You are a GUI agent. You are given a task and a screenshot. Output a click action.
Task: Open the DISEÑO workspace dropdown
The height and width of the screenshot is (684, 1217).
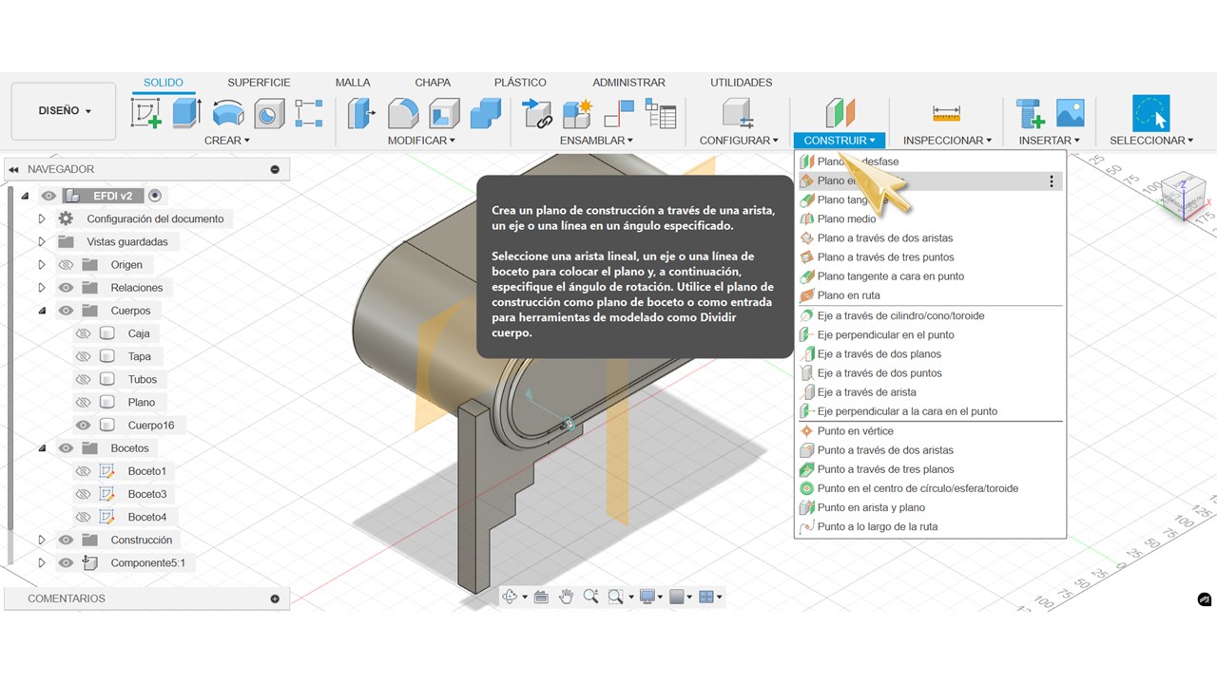pos(64,111)
